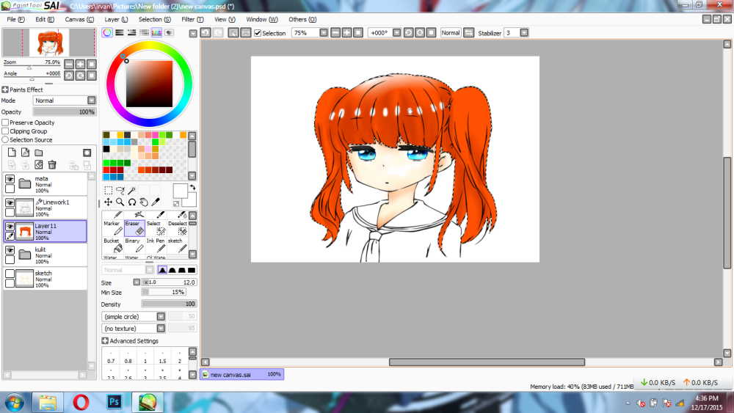Select brush size 1.5 preset

(162, 357)
